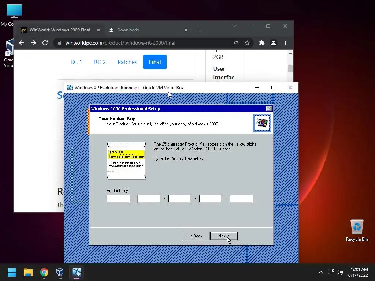Viewport: 375px width, 281px height.
Task: Show hidden tray icons chevron
Action: coord(321,272)
